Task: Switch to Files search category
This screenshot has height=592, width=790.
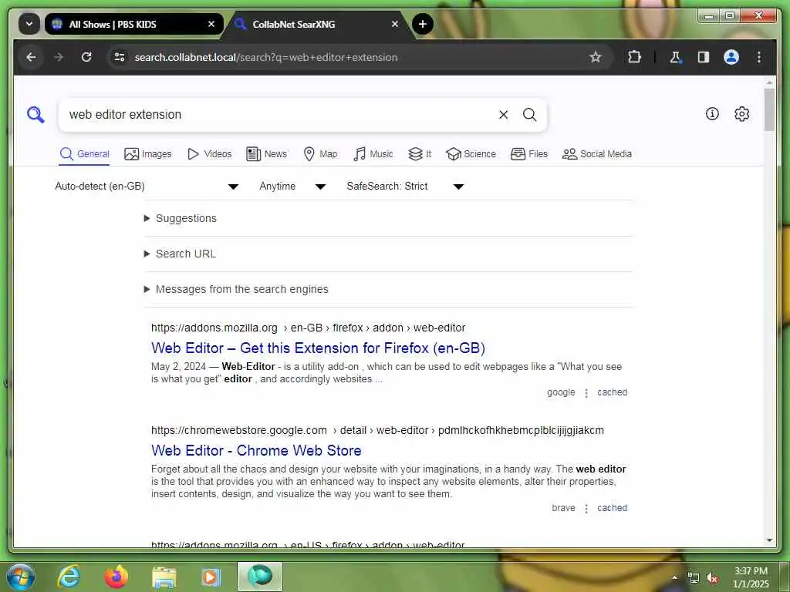Action: point(529,154)
